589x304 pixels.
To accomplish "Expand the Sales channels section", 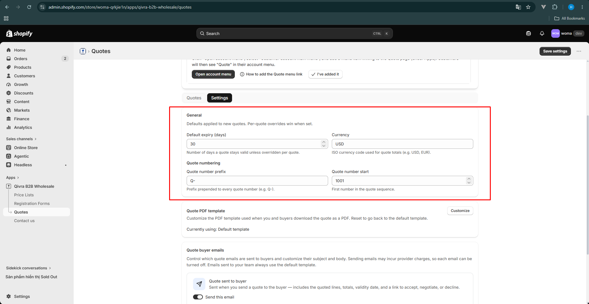I will [21, 139].
